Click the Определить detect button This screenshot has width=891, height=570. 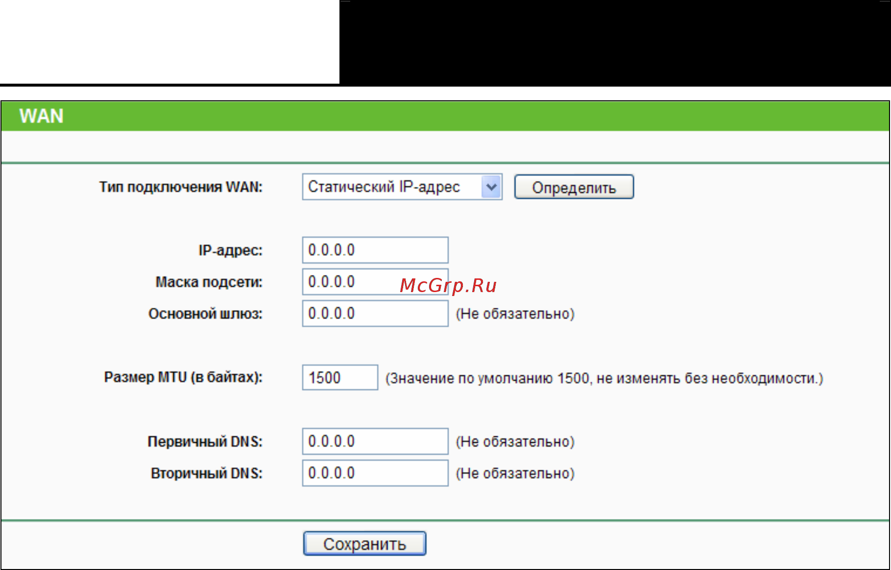click(x=574, y=187)
